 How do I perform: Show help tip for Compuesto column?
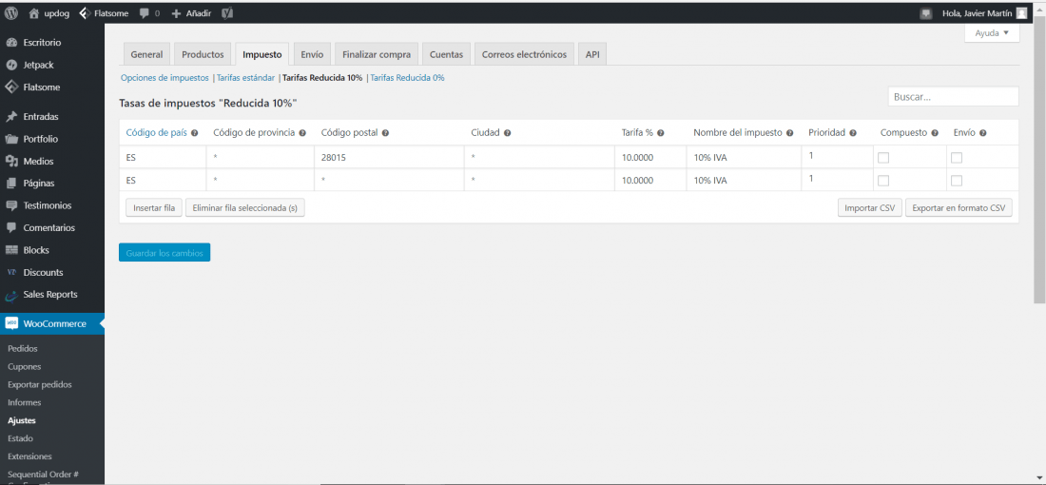point(935,133)
